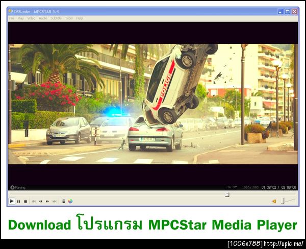The height and width of the screenshot is (249, 306).
Task: Click the DSS.mkv - MPCSTAR 5.4 title text
Action: 37,12
